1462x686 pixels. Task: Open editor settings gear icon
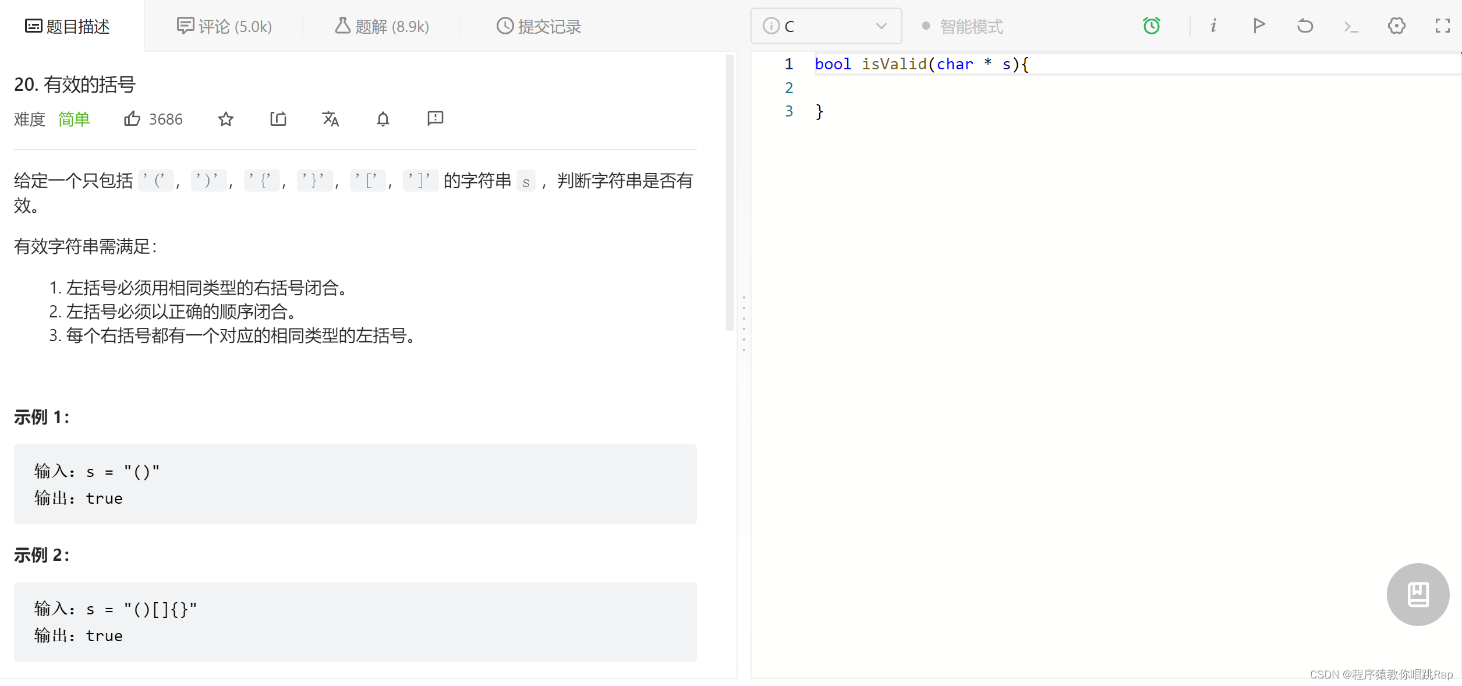[1396, 26]
